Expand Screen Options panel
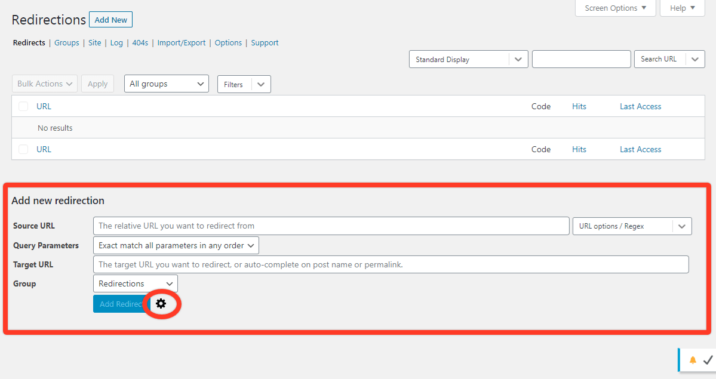716x379 pixels. tap(616, 8)
